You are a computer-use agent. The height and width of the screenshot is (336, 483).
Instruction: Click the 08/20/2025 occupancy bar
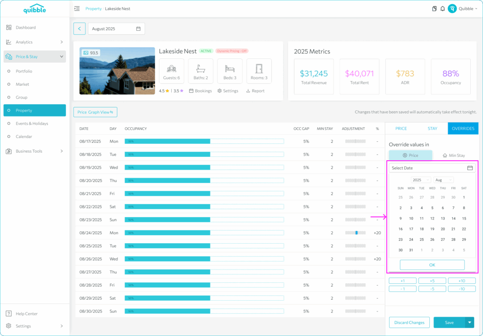204,180
